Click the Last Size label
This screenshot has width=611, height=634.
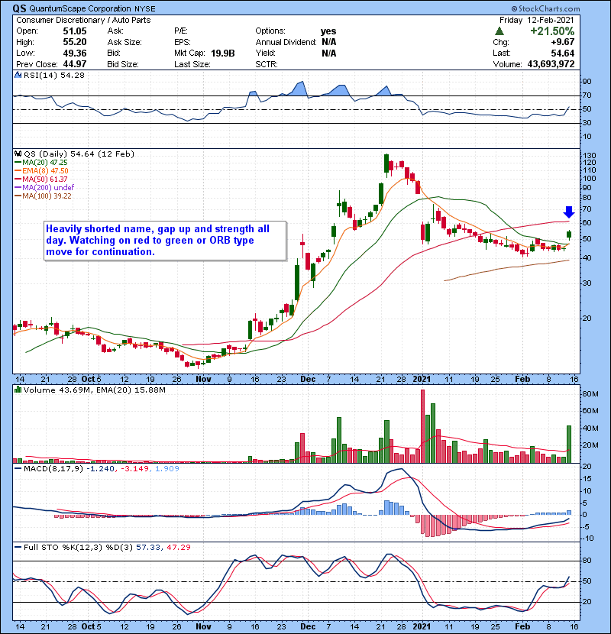tap(192, 64)
